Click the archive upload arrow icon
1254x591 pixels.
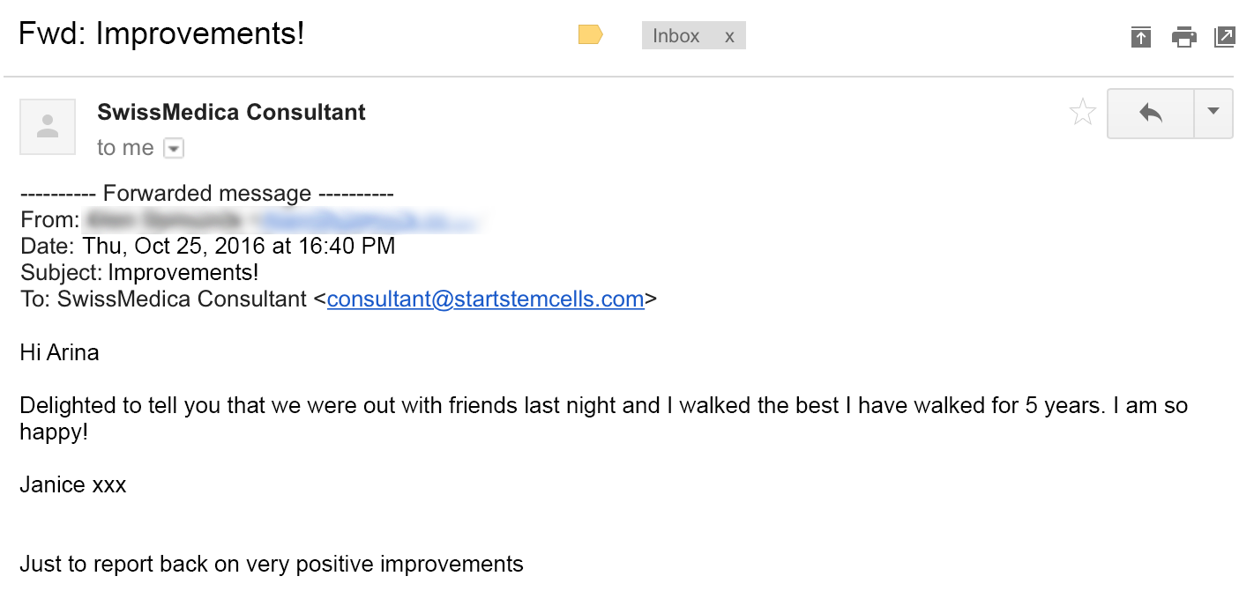1141,37
